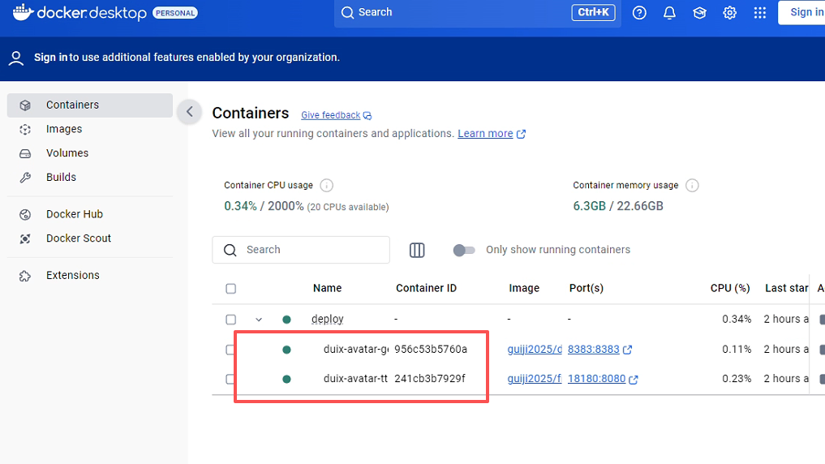The image size is (825, 464).
Task: Sort by Last started column header
Action: click(x=787, y=288)
